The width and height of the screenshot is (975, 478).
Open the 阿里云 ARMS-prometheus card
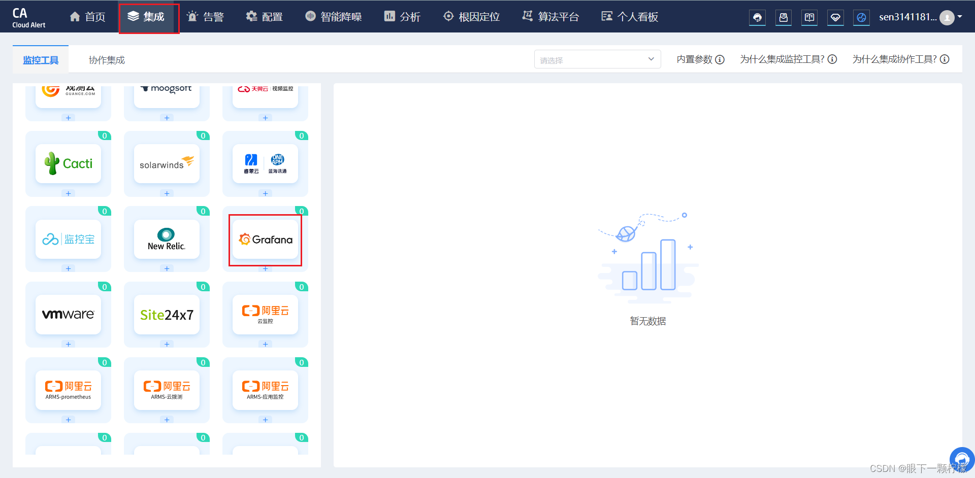click(x=68, y=390)
